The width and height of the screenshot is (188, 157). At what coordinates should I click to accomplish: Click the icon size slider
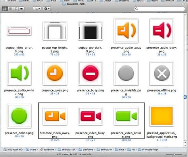pos(174,155)
